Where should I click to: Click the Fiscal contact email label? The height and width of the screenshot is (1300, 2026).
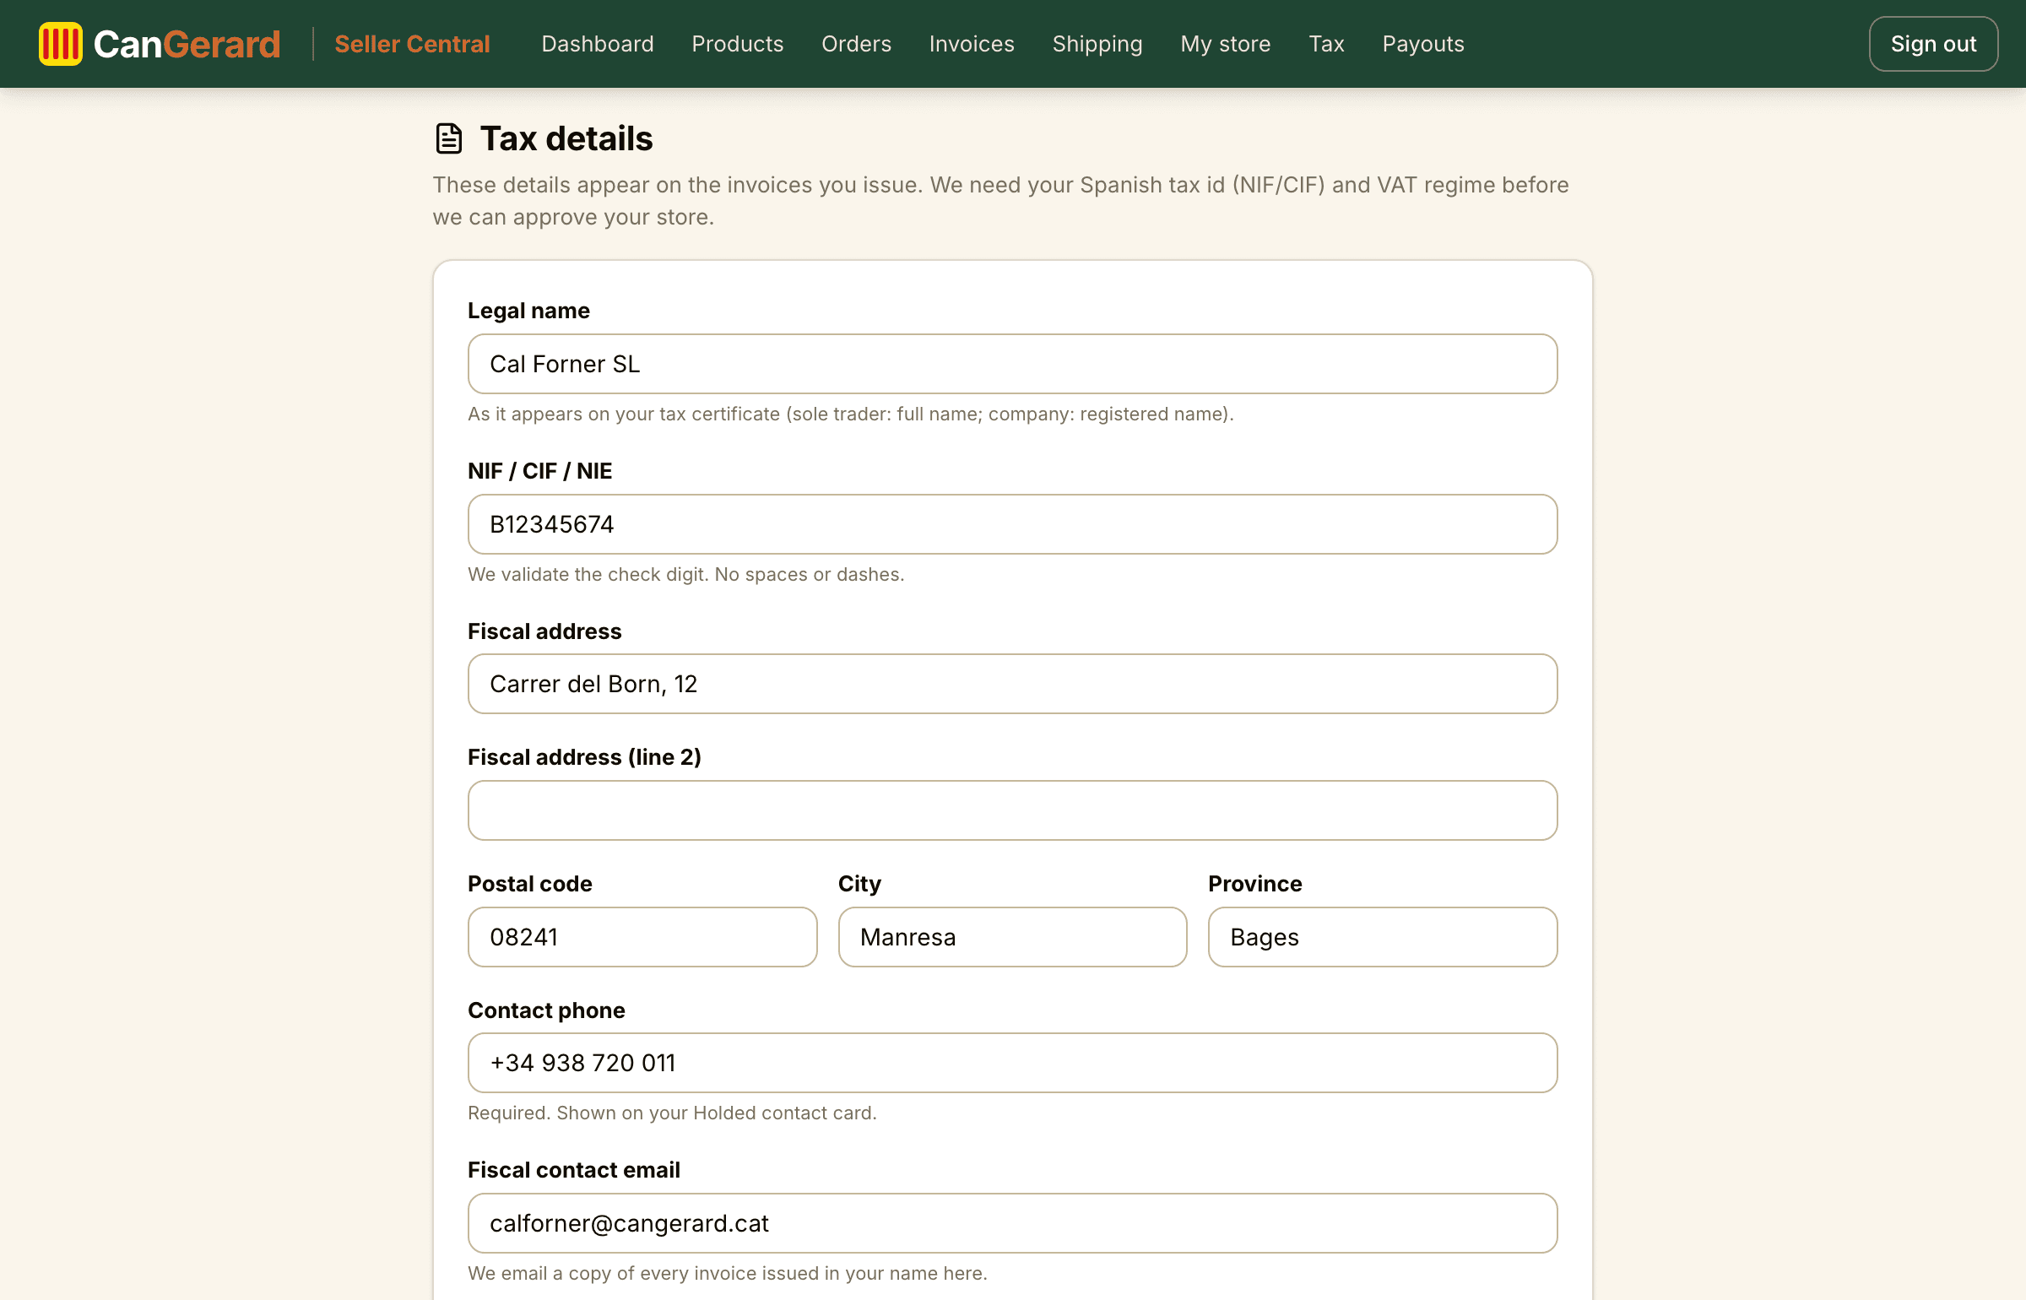pos(573,1170)
